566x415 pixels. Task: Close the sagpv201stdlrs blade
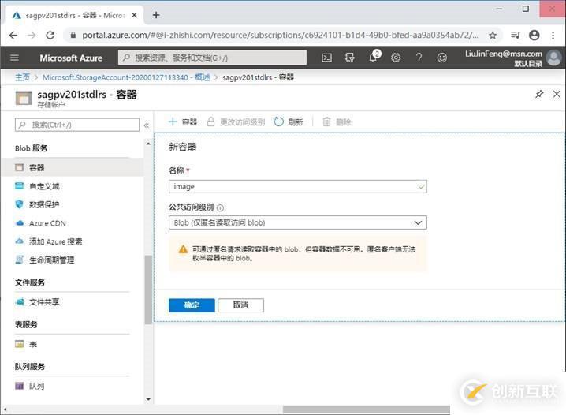click(557, 95)
